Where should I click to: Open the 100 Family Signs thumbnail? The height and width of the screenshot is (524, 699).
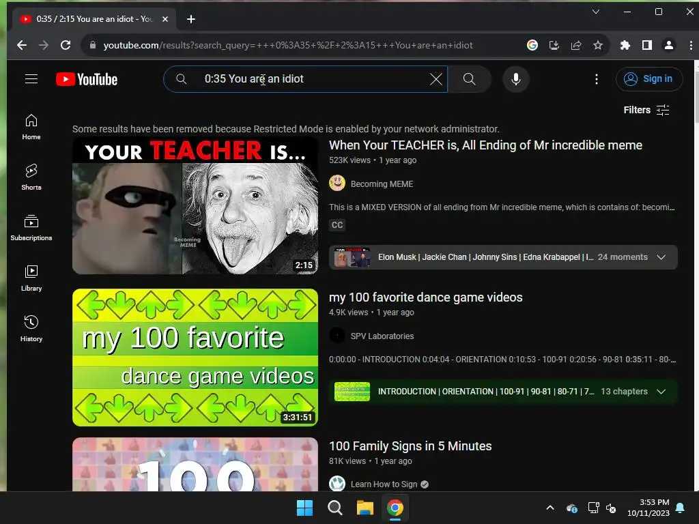click(195, 464)
